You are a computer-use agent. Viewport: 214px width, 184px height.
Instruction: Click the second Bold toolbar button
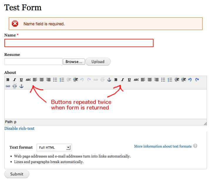(116, 80)
